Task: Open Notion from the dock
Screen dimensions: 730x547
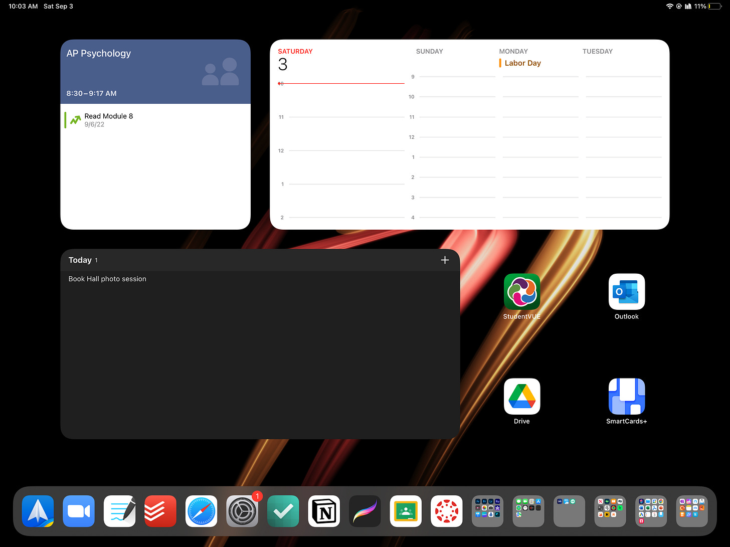Action: [324, 511]
